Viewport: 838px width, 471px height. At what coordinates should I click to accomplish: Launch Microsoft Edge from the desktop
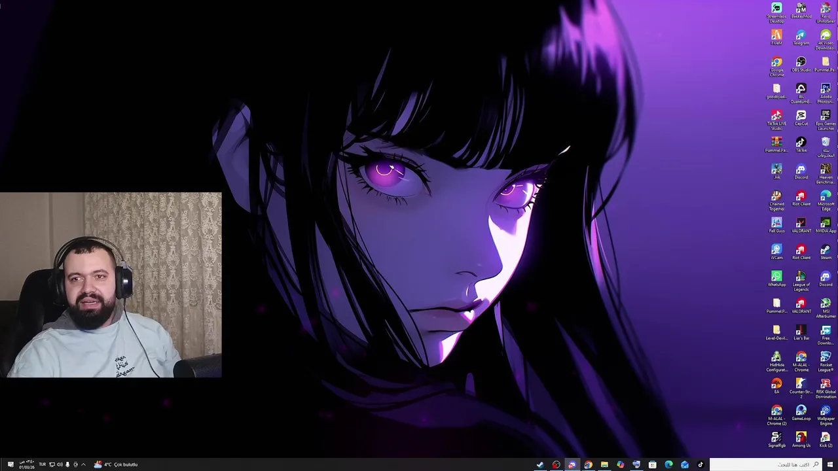pos(826,201)
